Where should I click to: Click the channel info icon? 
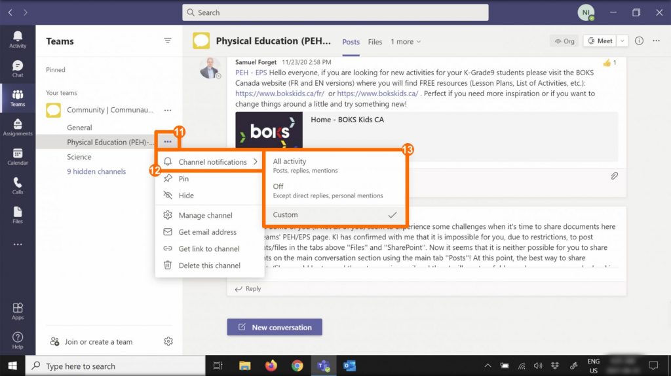[x=639, y=41]
